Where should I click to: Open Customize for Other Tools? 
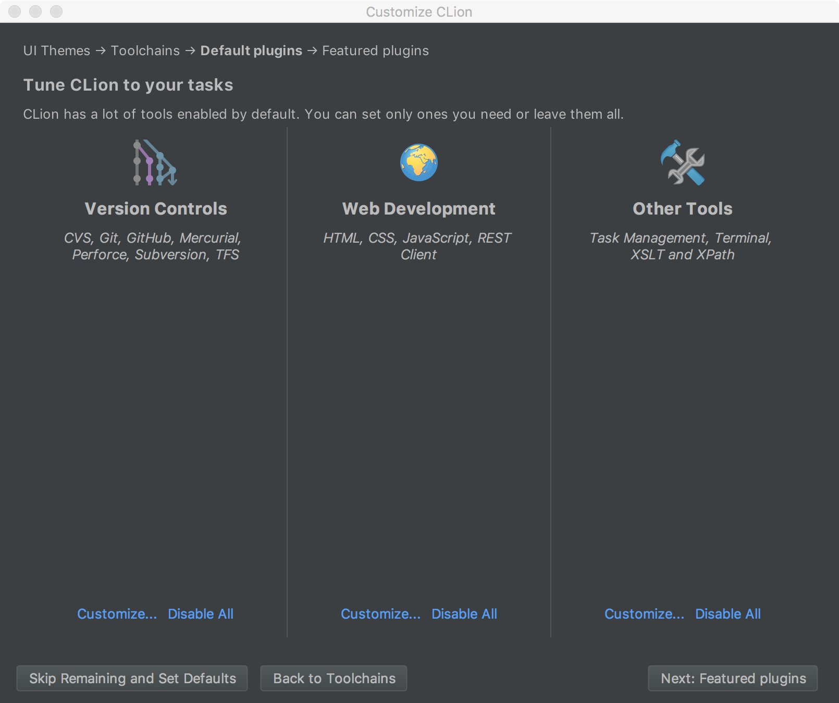[644, 614]
